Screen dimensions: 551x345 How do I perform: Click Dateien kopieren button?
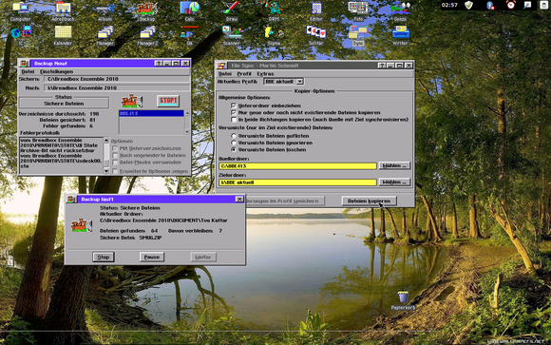[369, 201]
